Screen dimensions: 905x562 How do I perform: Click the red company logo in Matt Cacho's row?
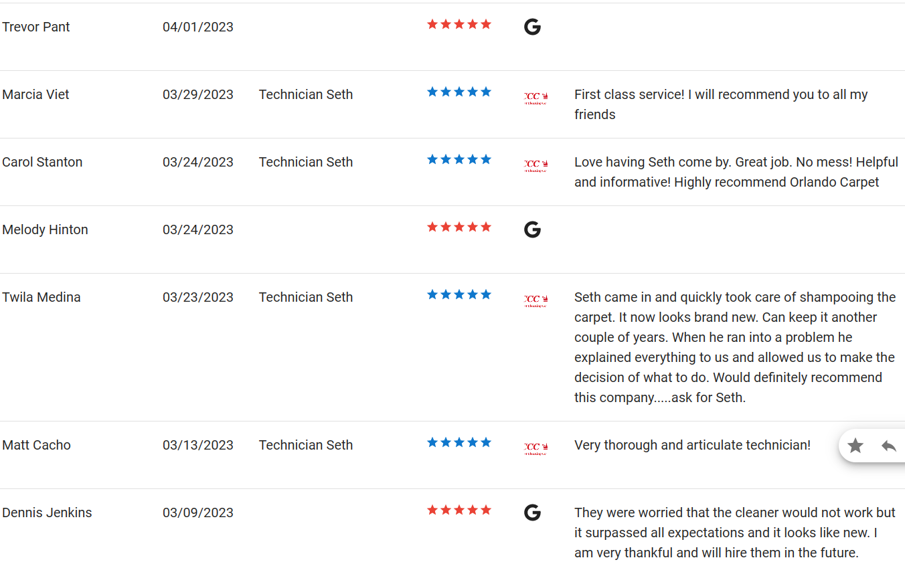coord(536,449)
